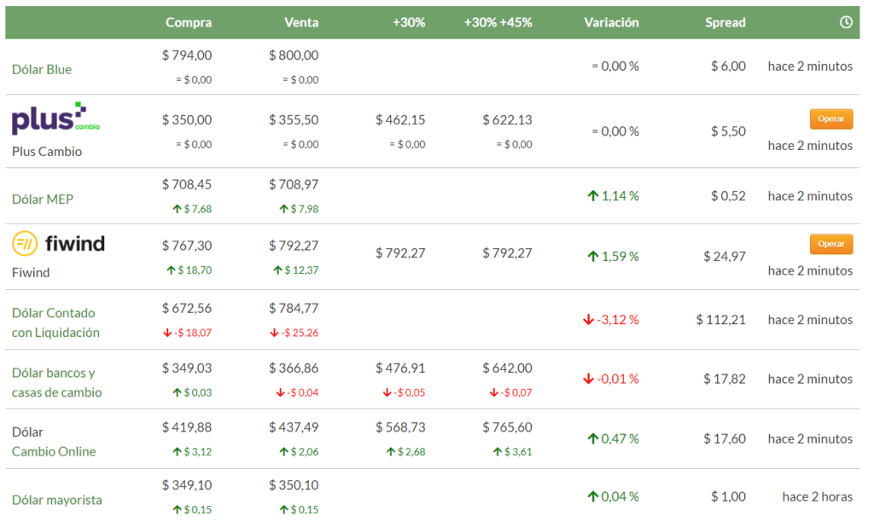
Task: Click red down arrow beside -3,12 % variation
Action: tap(588, 320)
